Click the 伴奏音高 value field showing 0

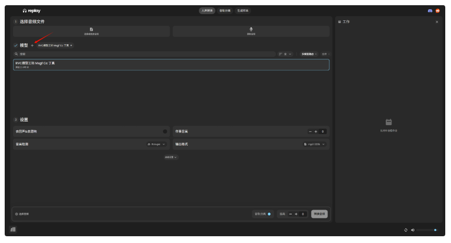click(323, 131)
